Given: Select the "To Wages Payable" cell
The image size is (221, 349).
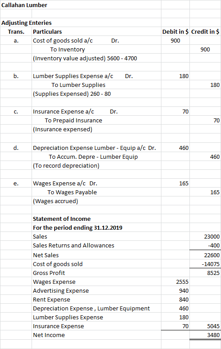Looking at the screenshot, I should click(72, 192).
